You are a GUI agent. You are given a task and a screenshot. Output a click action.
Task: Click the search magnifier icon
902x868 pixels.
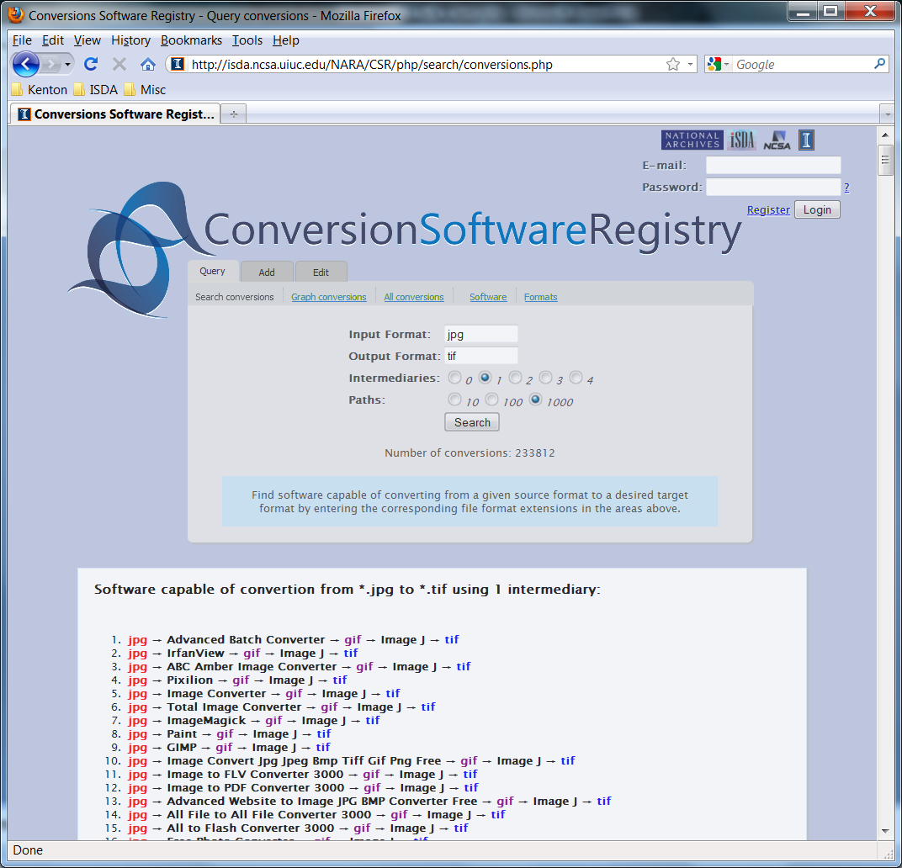point(879,64)
